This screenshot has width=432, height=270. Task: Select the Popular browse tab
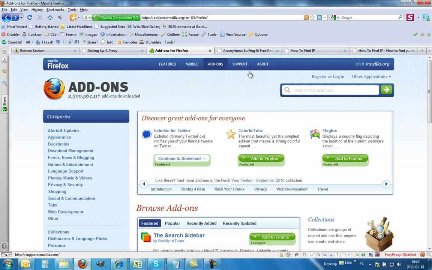[x=172, y=223]
